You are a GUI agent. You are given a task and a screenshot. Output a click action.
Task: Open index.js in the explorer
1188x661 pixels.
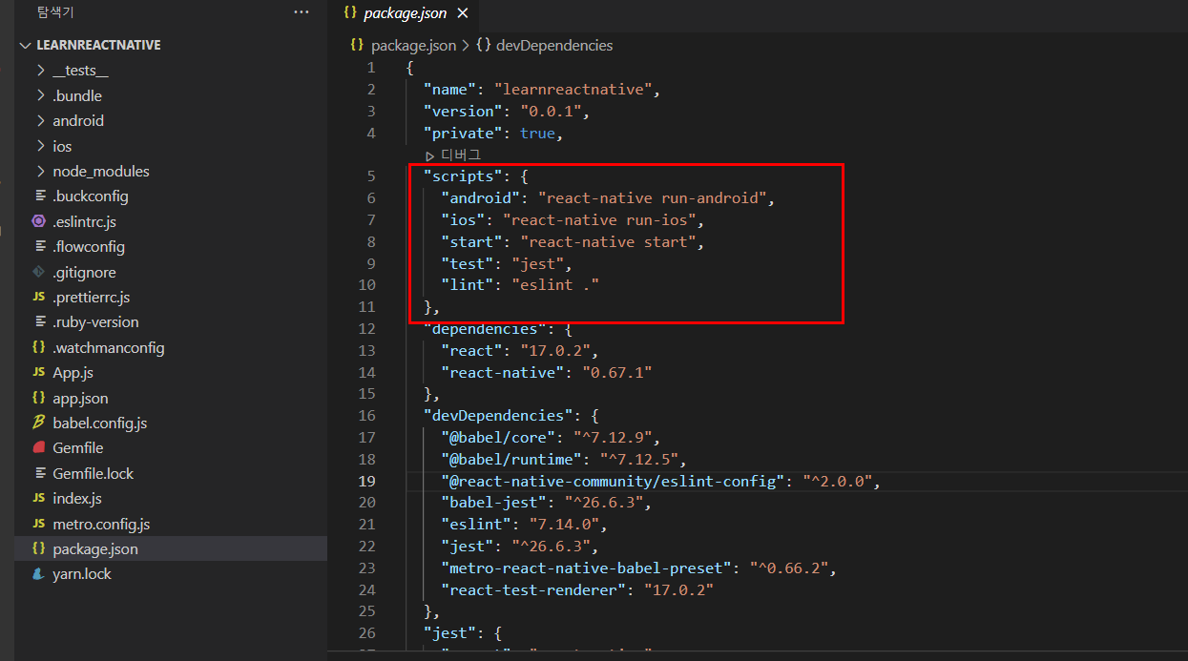(x=77, y=499)
